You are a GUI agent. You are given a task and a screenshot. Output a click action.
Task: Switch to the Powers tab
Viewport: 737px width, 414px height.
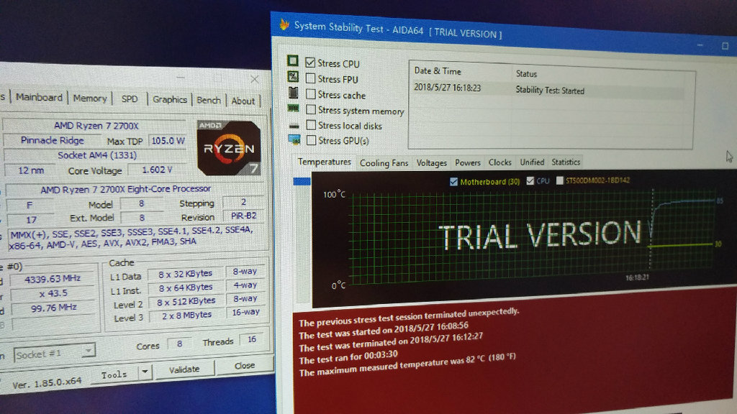[x=468, y=162]
